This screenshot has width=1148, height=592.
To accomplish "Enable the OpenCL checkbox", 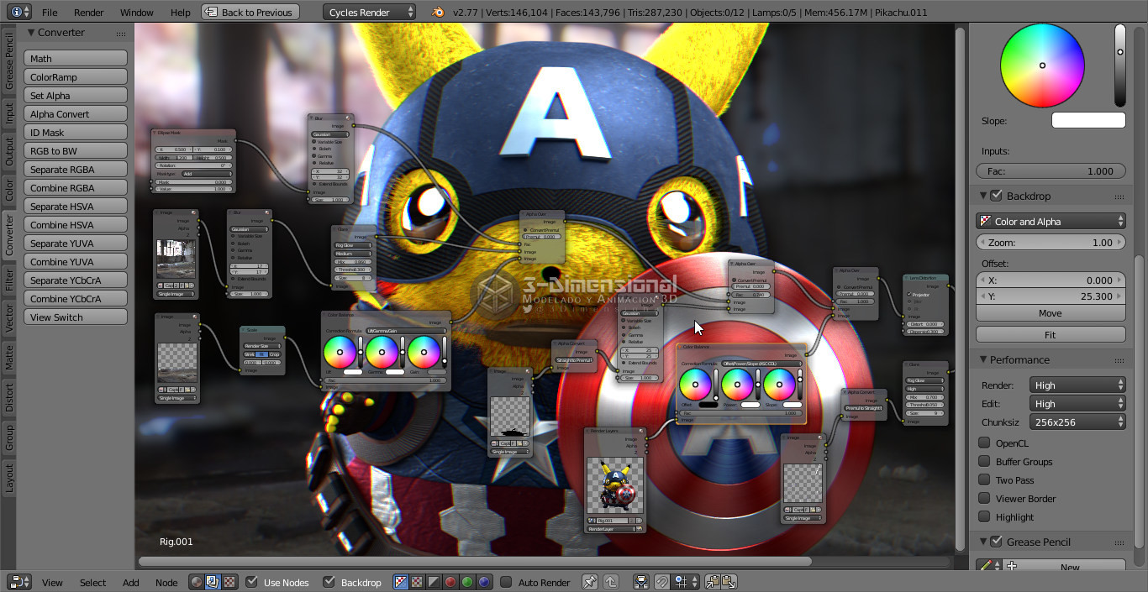I will 984,443.
